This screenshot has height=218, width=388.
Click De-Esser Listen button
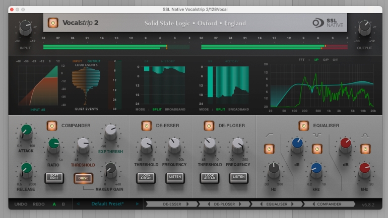(x=175, y=177)
